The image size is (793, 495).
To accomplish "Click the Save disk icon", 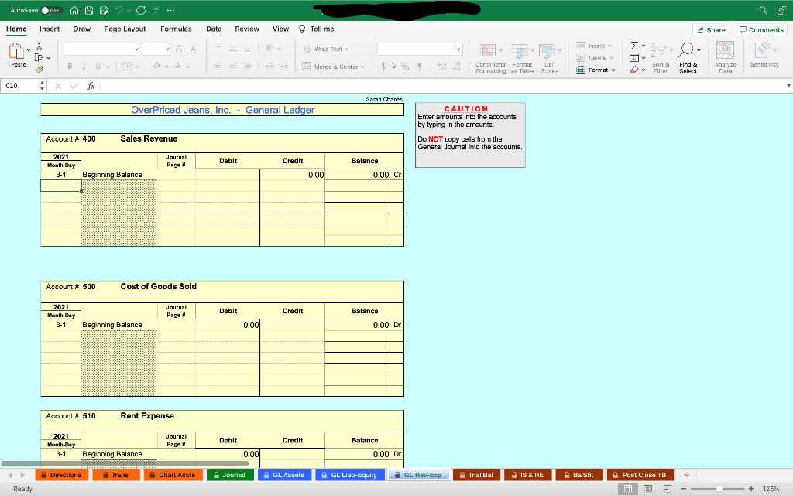I will pyautogui.click(x=89, y=10).
